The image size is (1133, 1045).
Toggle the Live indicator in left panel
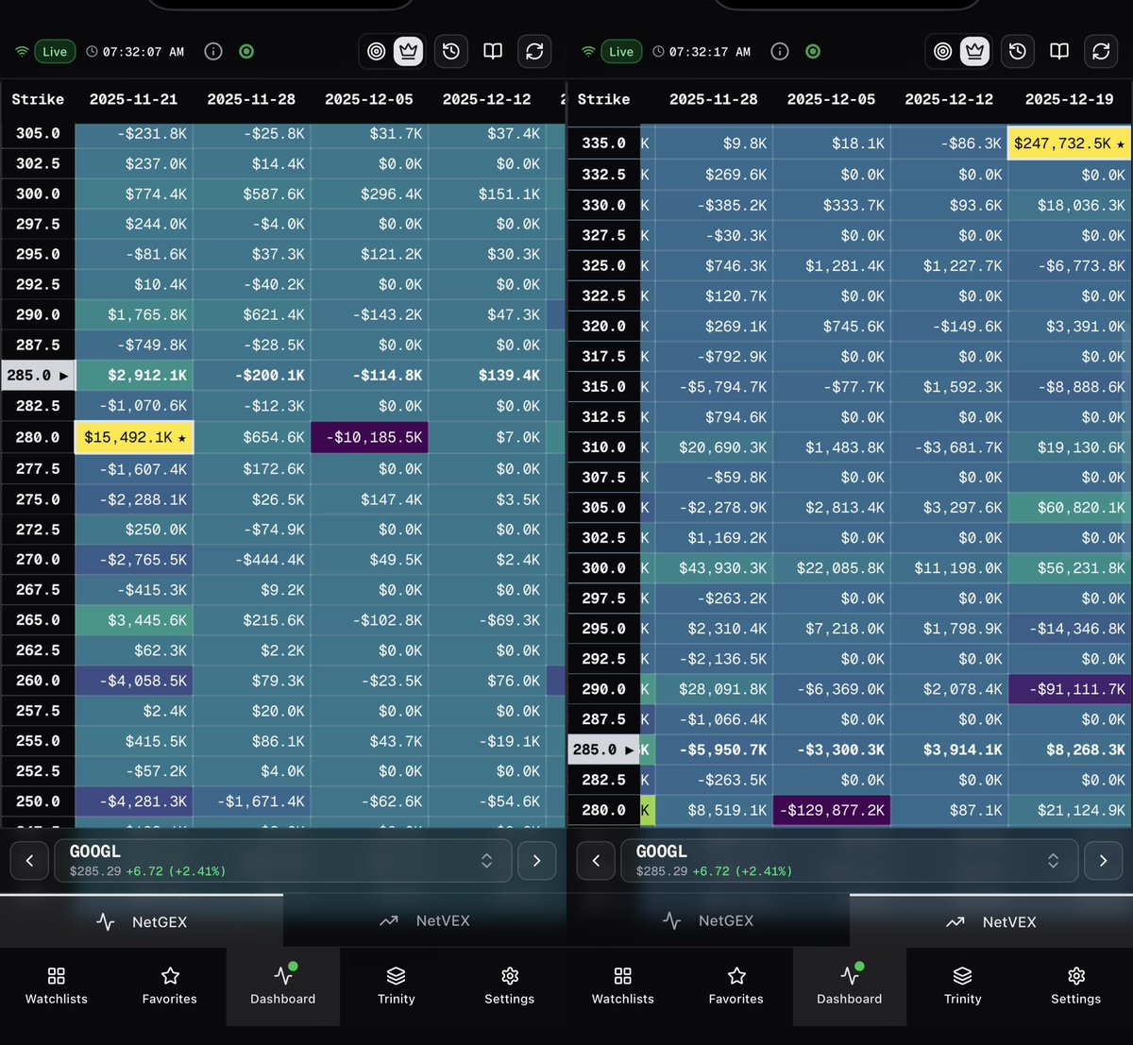pyautogui.click(x=55, y=52)
